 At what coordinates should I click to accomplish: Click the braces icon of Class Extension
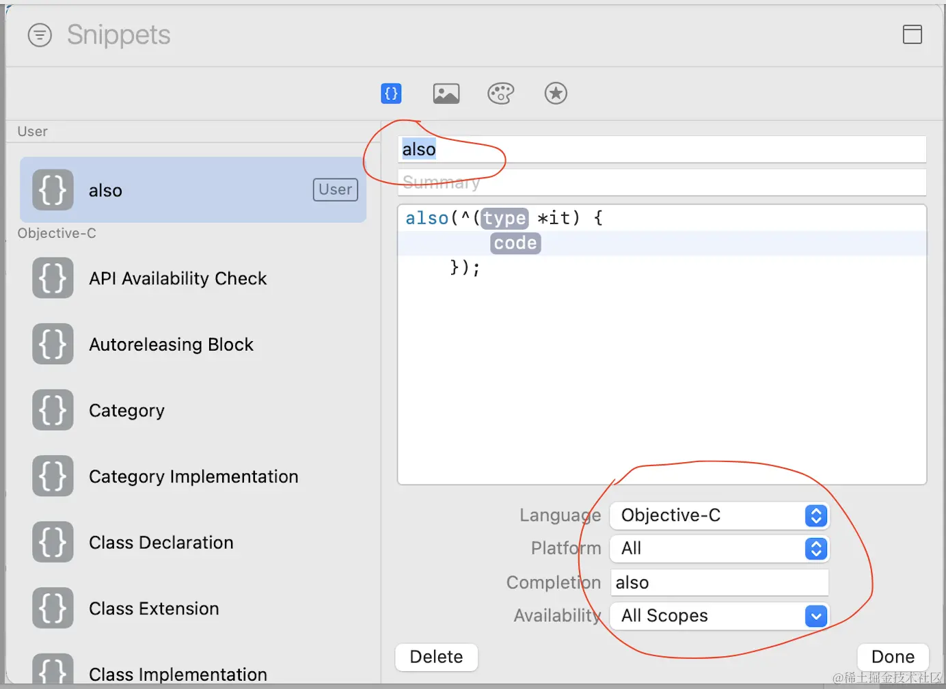pyautogui.click(x=53, y=608)
